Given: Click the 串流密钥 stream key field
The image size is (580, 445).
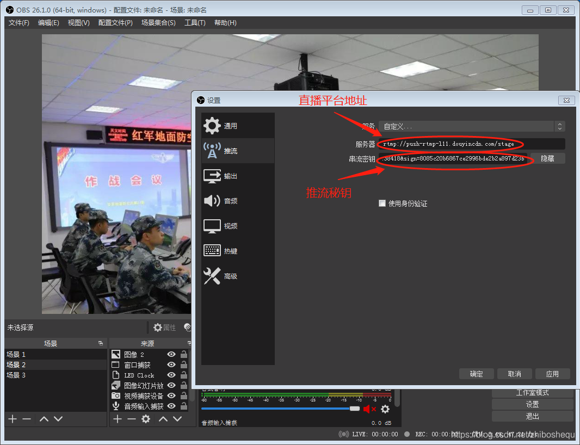Looking at the screenshot, I should click(453, 159).
